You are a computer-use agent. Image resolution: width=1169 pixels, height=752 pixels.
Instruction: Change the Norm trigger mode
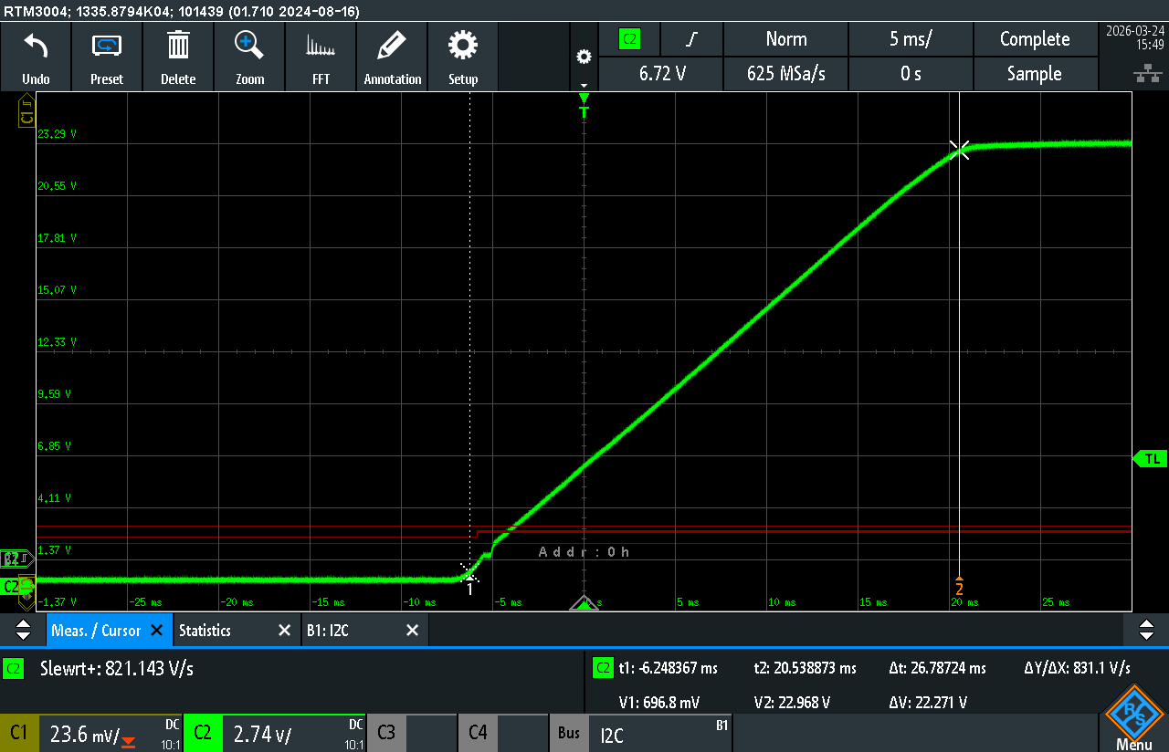tap(785, 39)
